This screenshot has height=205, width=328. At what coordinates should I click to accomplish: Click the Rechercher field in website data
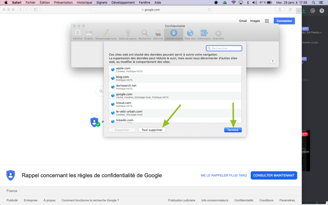coord(224,48)
